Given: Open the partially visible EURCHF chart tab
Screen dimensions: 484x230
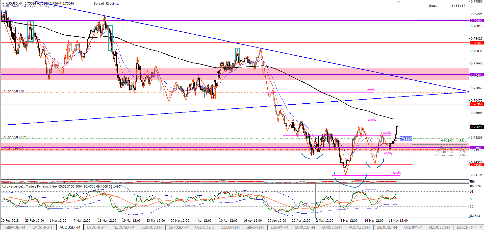Looking at the screenshot, I should 464,227.
